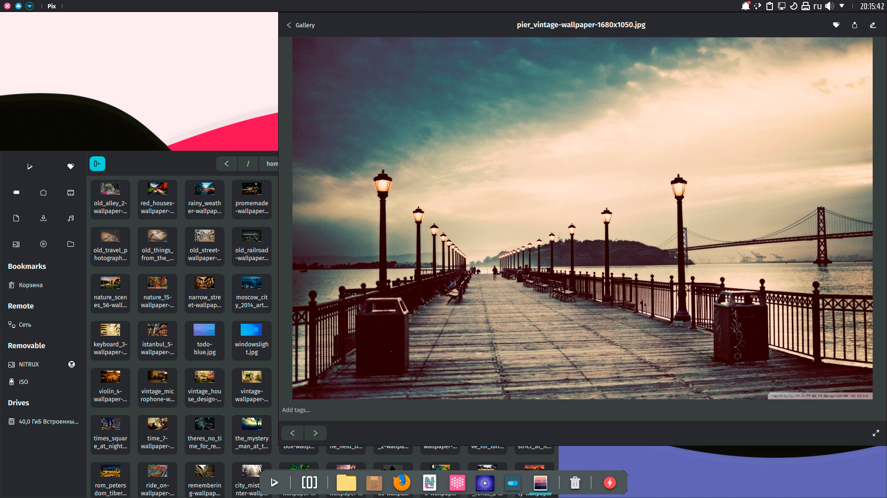Click the Сеть remote location

pyautogui.click(x=25, y=325)
